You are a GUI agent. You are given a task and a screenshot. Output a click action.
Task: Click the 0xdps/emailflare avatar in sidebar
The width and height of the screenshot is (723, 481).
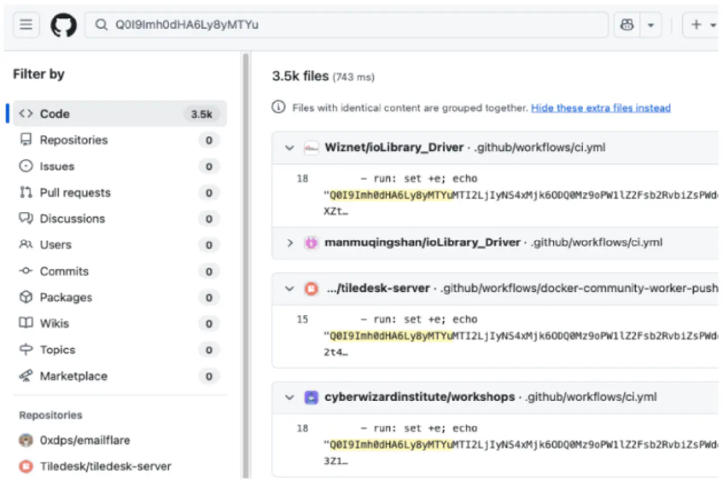[x=26, y=440]
